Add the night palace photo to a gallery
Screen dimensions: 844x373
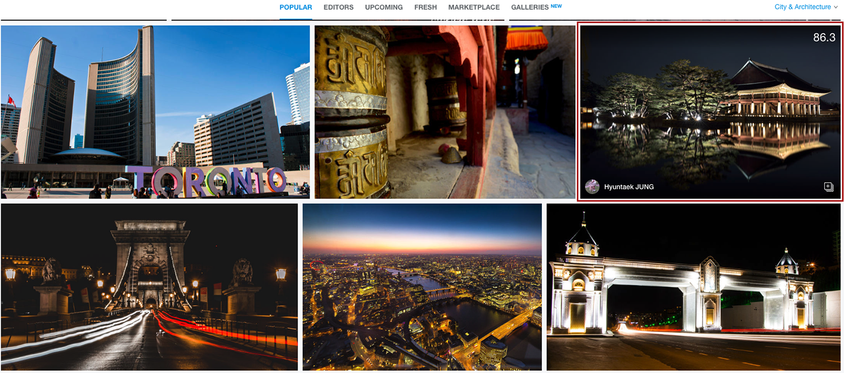pyautogui.click(x=828, y=187)
